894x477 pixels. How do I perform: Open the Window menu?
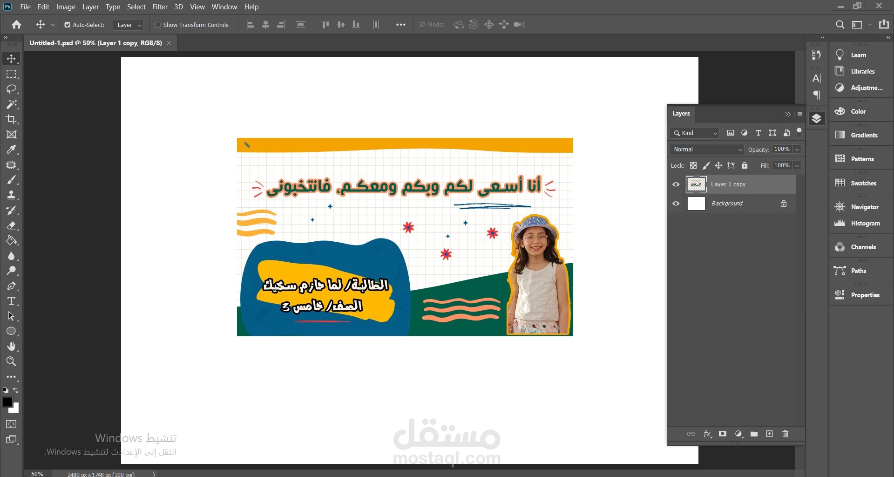coord(224,7)
